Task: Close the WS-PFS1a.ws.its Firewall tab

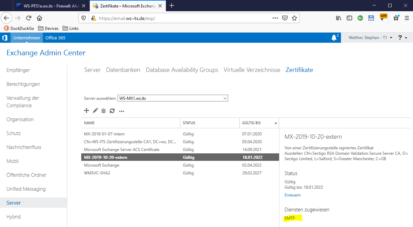Action: pos(84,6)
